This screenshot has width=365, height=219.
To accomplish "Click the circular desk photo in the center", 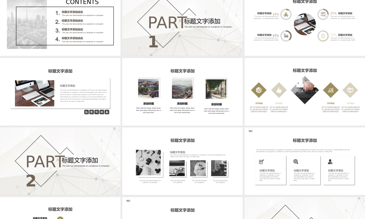I will 305,24.
